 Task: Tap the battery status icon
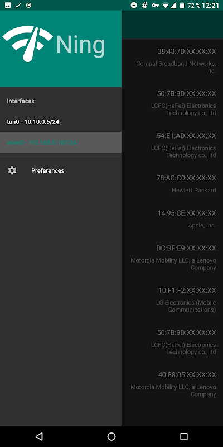(182, 5)
